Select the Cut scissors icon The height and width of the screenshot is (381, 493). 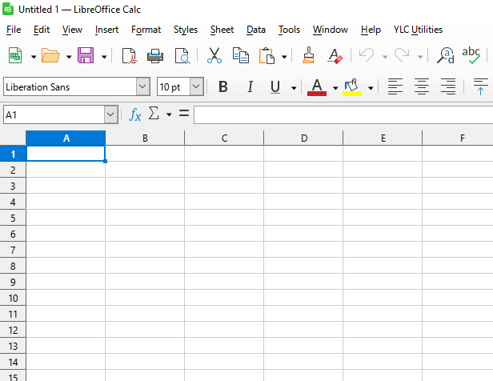coord(214,56)
